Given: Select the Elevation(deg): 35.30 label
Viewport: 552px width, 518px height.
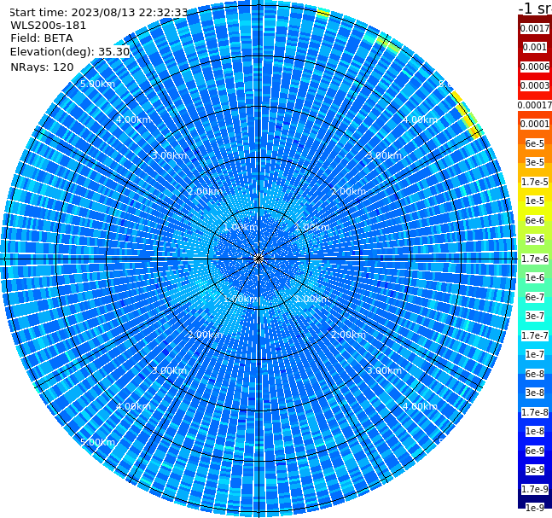Looking at the screenshot, I should (x=70, y=52).
